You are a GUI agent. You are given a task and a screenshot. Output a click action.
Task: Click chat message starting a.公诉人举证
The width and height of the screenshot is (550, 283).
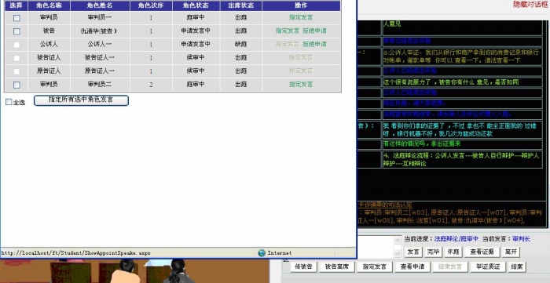(x=461, y=56)
